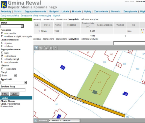Select the arrow pointer map tool
The height and width of the screenshot is (123, 145).
[36, 48]
